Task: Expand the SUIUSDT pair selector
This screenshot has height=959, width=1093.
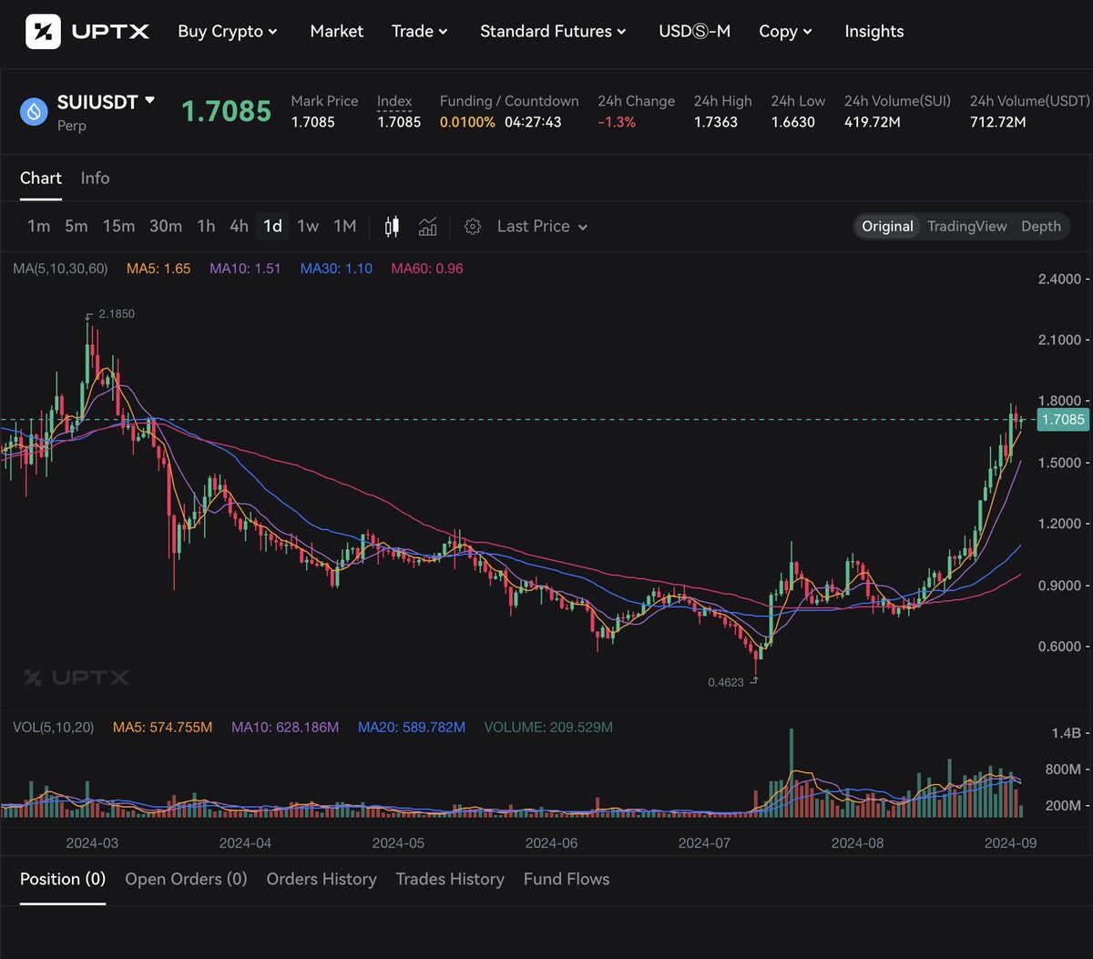Action: [107, 101]
